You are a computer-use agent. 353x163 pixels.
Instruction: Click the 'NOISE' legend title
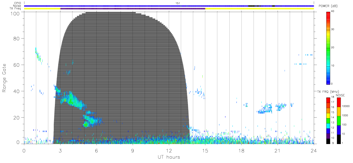click(x=340, y=95)
